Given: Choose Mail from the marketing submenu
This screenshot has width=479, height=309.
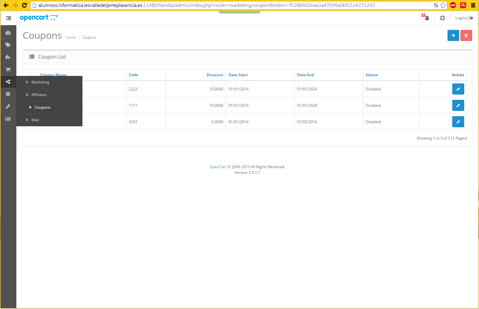Looking at the screenshot, I should 35,120.
